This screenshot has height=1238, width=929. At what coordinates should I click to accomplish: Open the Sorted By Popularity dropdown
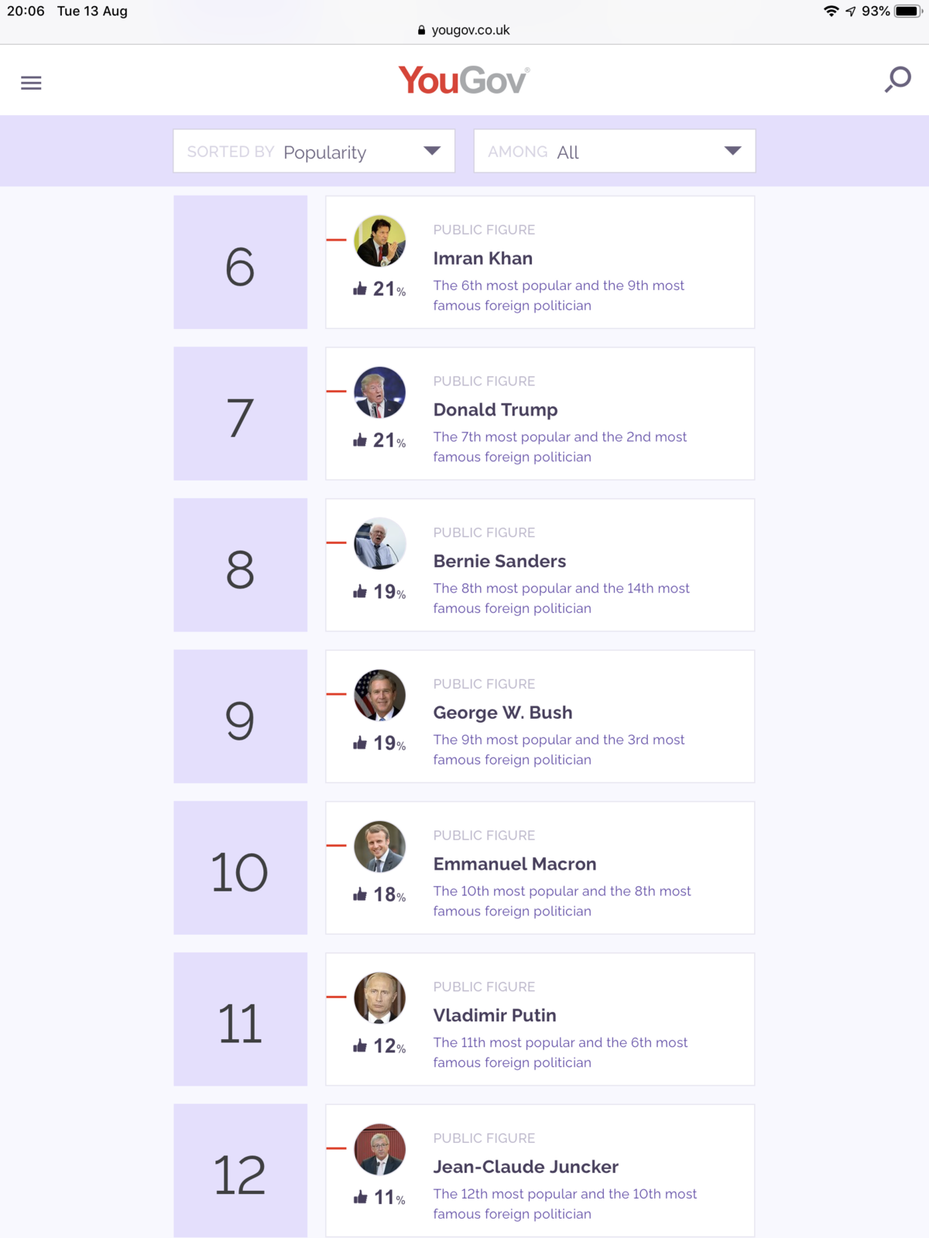(314, 152)
